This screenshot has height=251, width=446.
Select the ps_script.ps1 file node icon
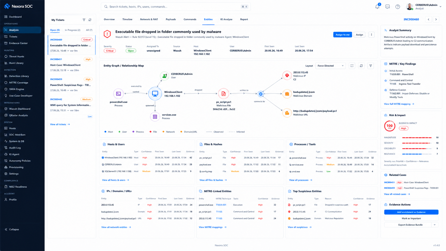click(224, 94)
